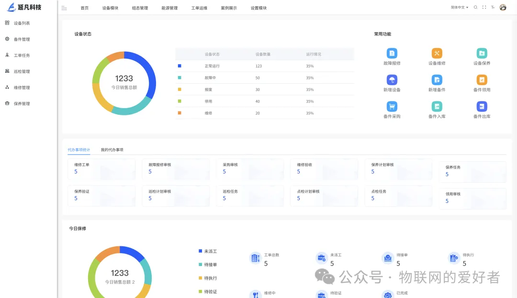Open the 巡检任务 todo card

tap(250, 196)
